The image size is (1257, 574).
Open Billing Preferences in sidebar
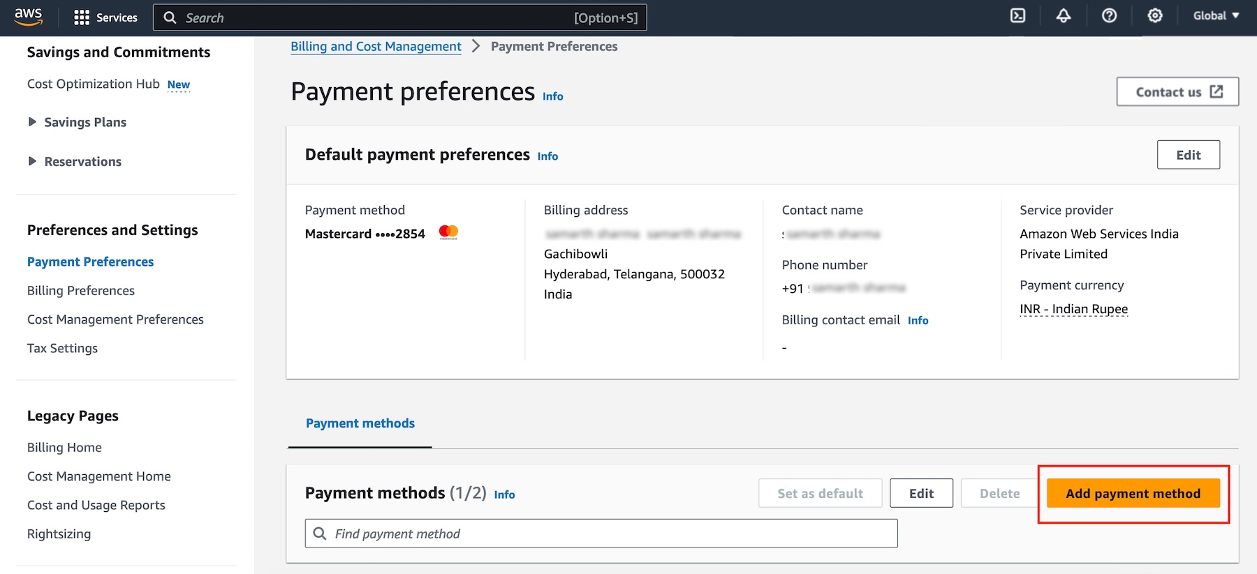[x=81, y=291]
